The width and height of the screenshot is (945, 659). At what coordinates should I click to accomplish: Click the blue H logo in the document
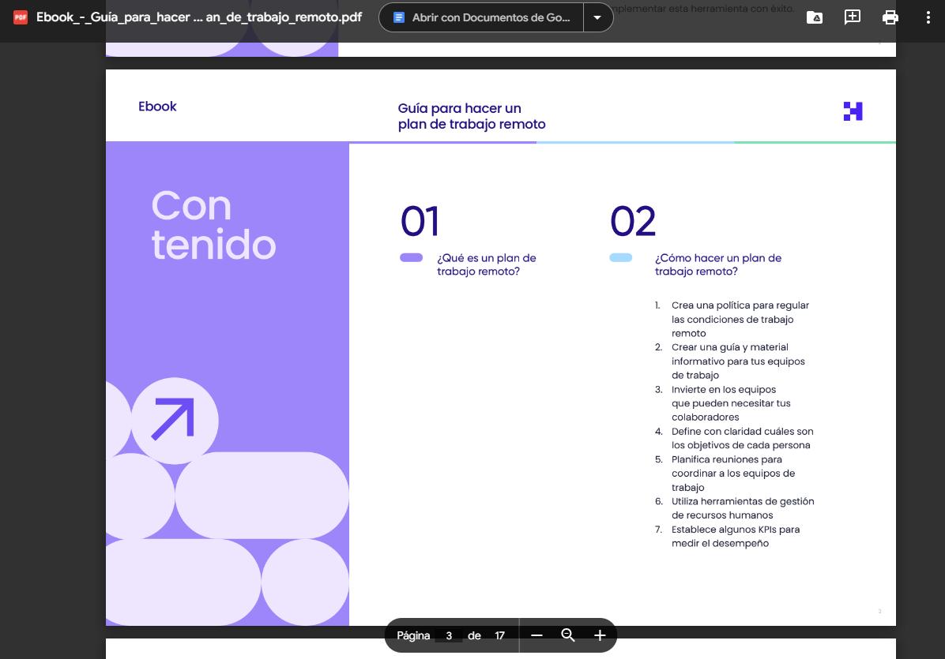coord(853,111)
